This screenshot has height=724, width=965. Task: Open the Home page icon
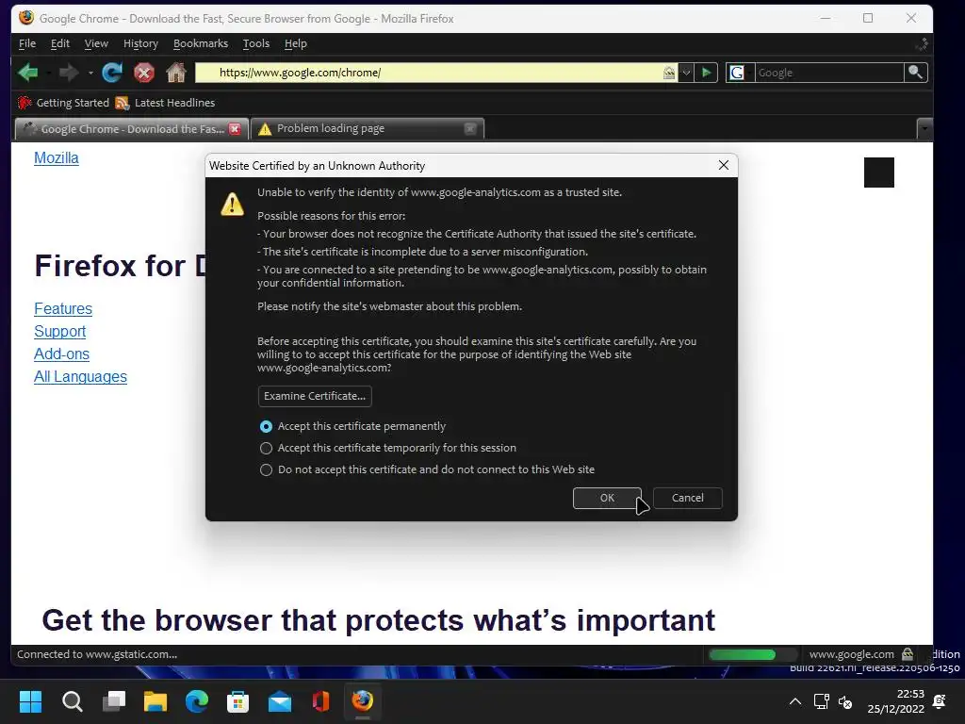pos(176,73)
